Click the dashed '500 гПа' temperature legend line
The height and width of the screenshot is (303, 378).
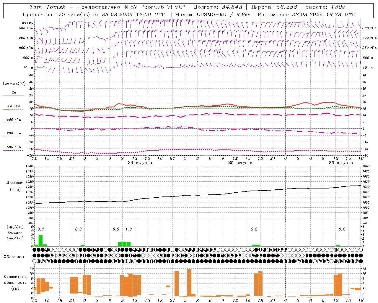pos(13,151)
